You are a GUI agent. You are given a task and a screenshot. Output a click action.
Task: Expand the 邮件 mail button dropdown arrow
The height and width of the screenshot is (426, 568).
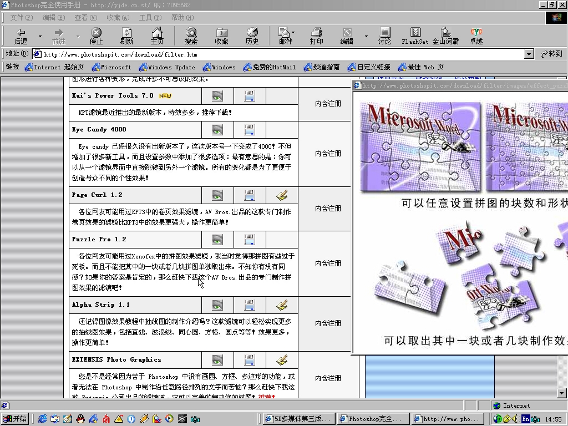(x=293, y=32)
